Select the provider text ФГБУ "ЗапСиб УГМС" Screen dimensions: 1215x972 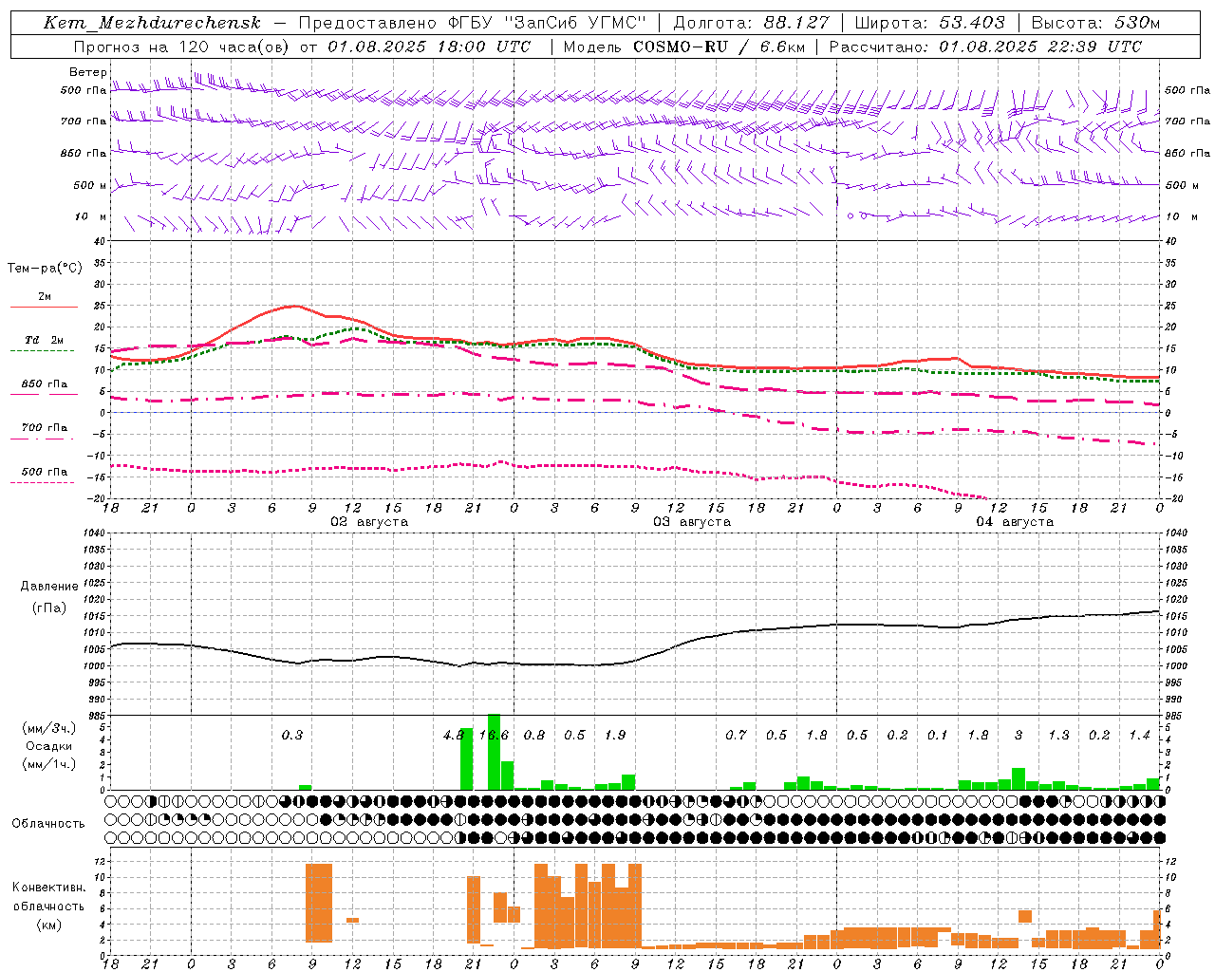(x=547, y=23)
